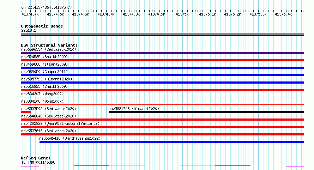Click the 41375k ruler position
Screen dimensions: 314x170
click(182, 14)
